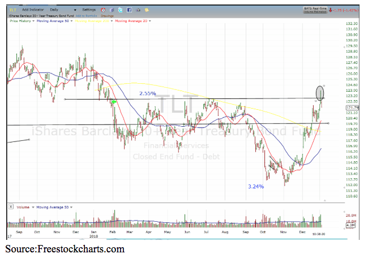The image size is (368, 258).
Task: Expand the Price History dropdown arrow
Action: [33, 21]
